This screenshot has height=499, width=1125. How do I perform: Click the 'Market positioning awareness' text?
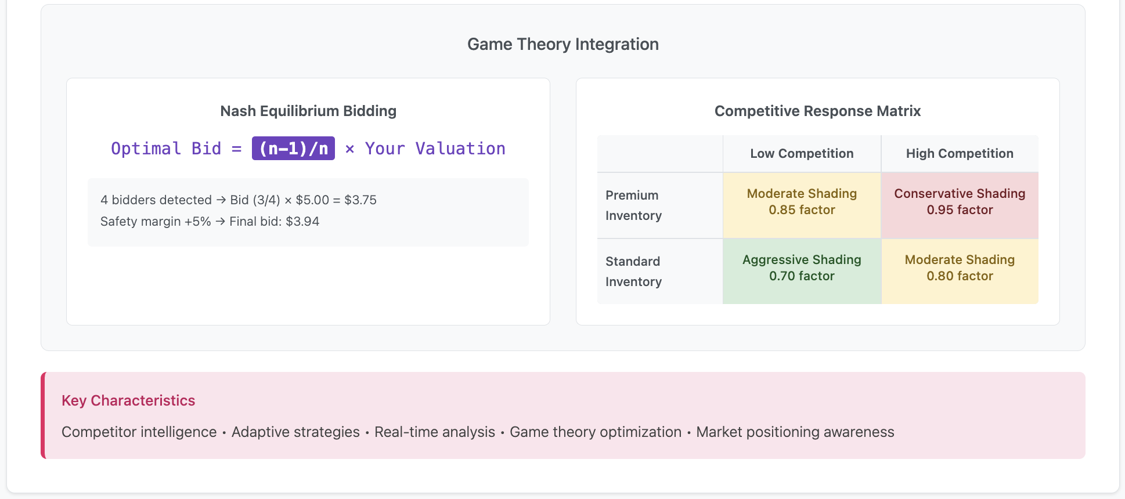[795, 432]
